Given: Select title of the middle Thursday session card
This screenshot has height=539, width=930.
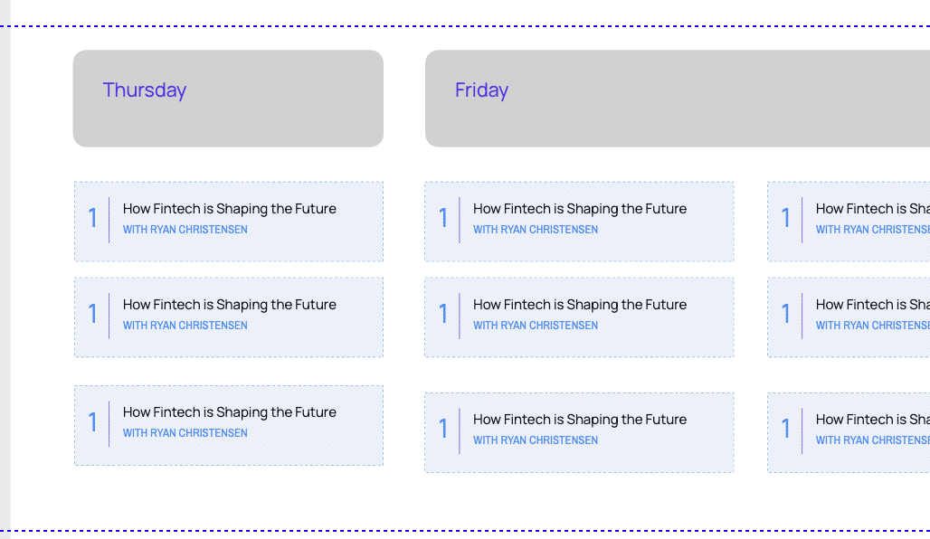Looking at the screenshot, I should point(229,305).
